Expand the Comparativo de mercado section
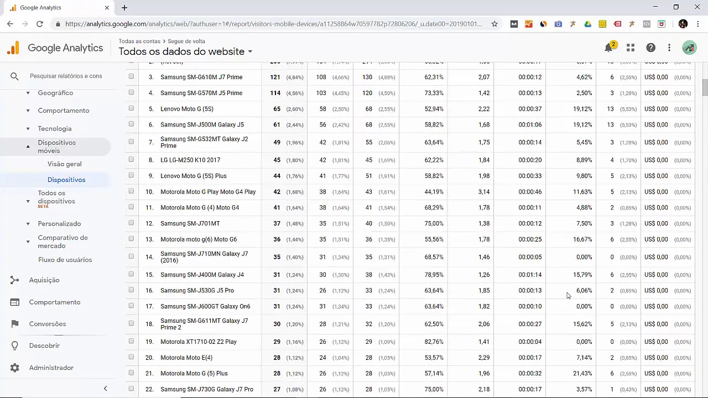This screenshot has width=708, height=398. coord(28,242)
